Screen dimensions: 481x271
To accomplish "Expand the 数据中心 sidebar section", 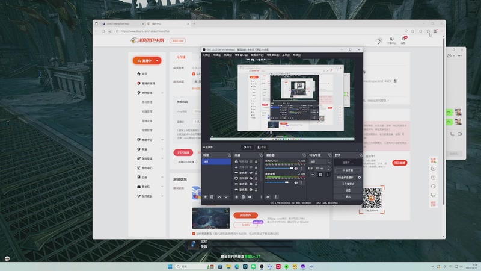I will [x=162, y=140].
